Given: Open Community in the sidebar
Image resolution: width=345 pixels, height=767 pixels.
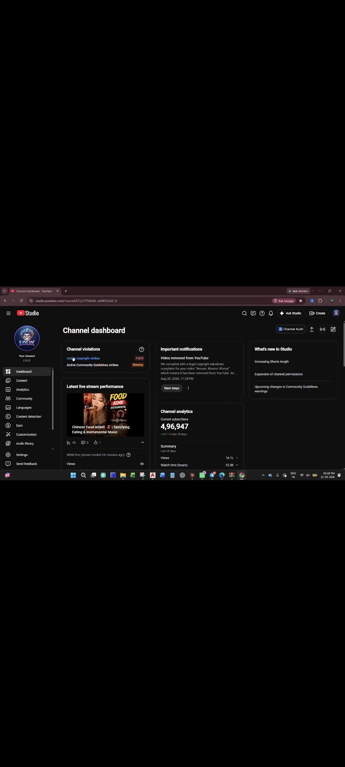Looking at the screenshot, I should coord(27,398).
